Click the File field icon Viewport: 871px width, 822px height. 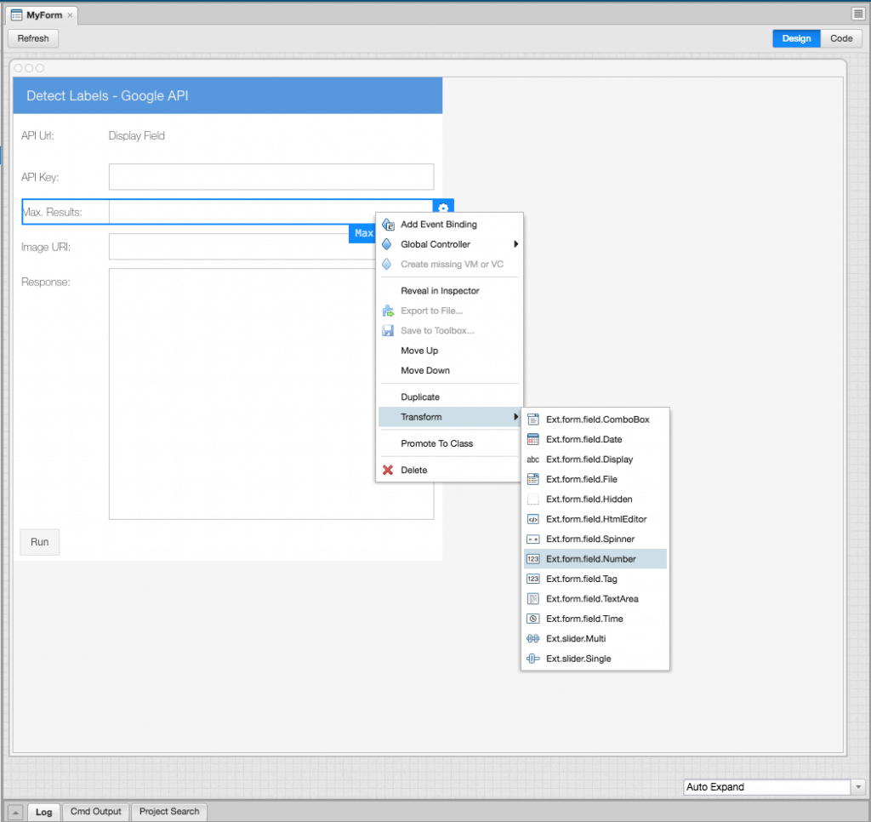click(532, 479)
